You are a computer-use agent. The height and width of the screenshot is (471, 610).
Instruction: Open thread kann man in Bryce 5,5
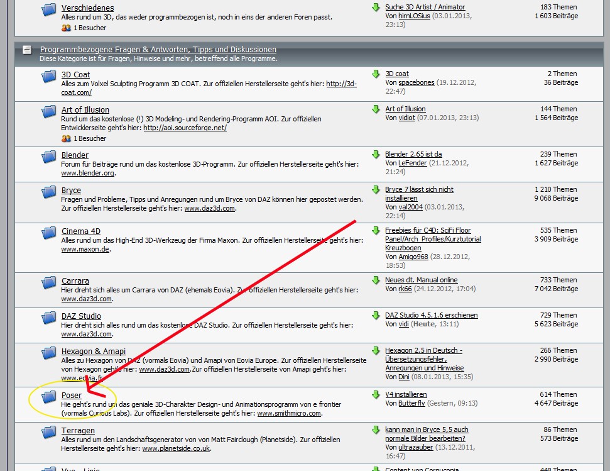(427, 434)
